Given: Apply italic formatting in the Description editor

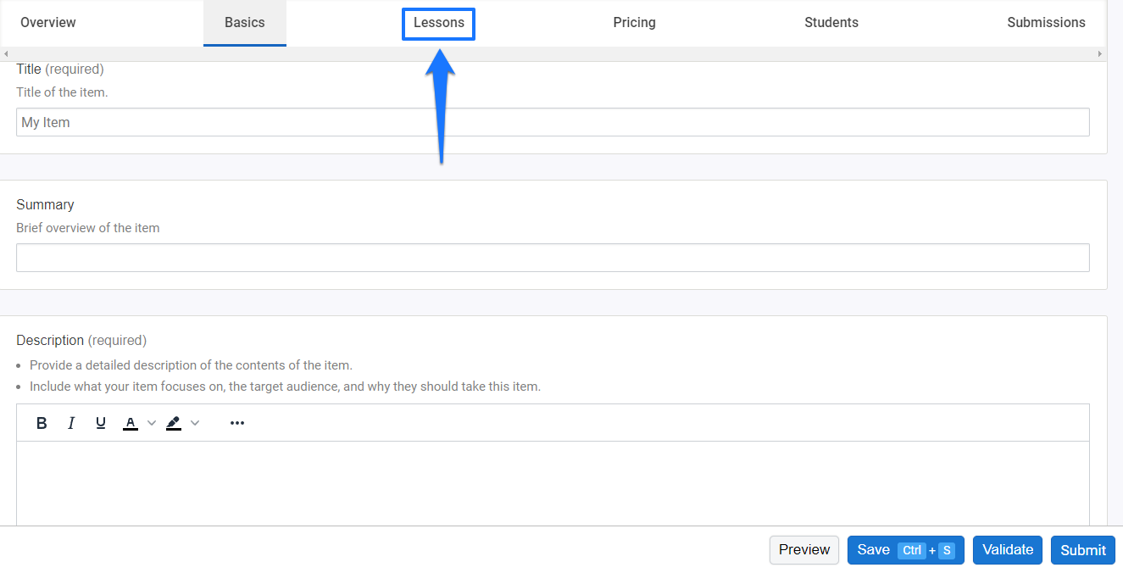Looking at the screenshot, I should coord(71,422).
